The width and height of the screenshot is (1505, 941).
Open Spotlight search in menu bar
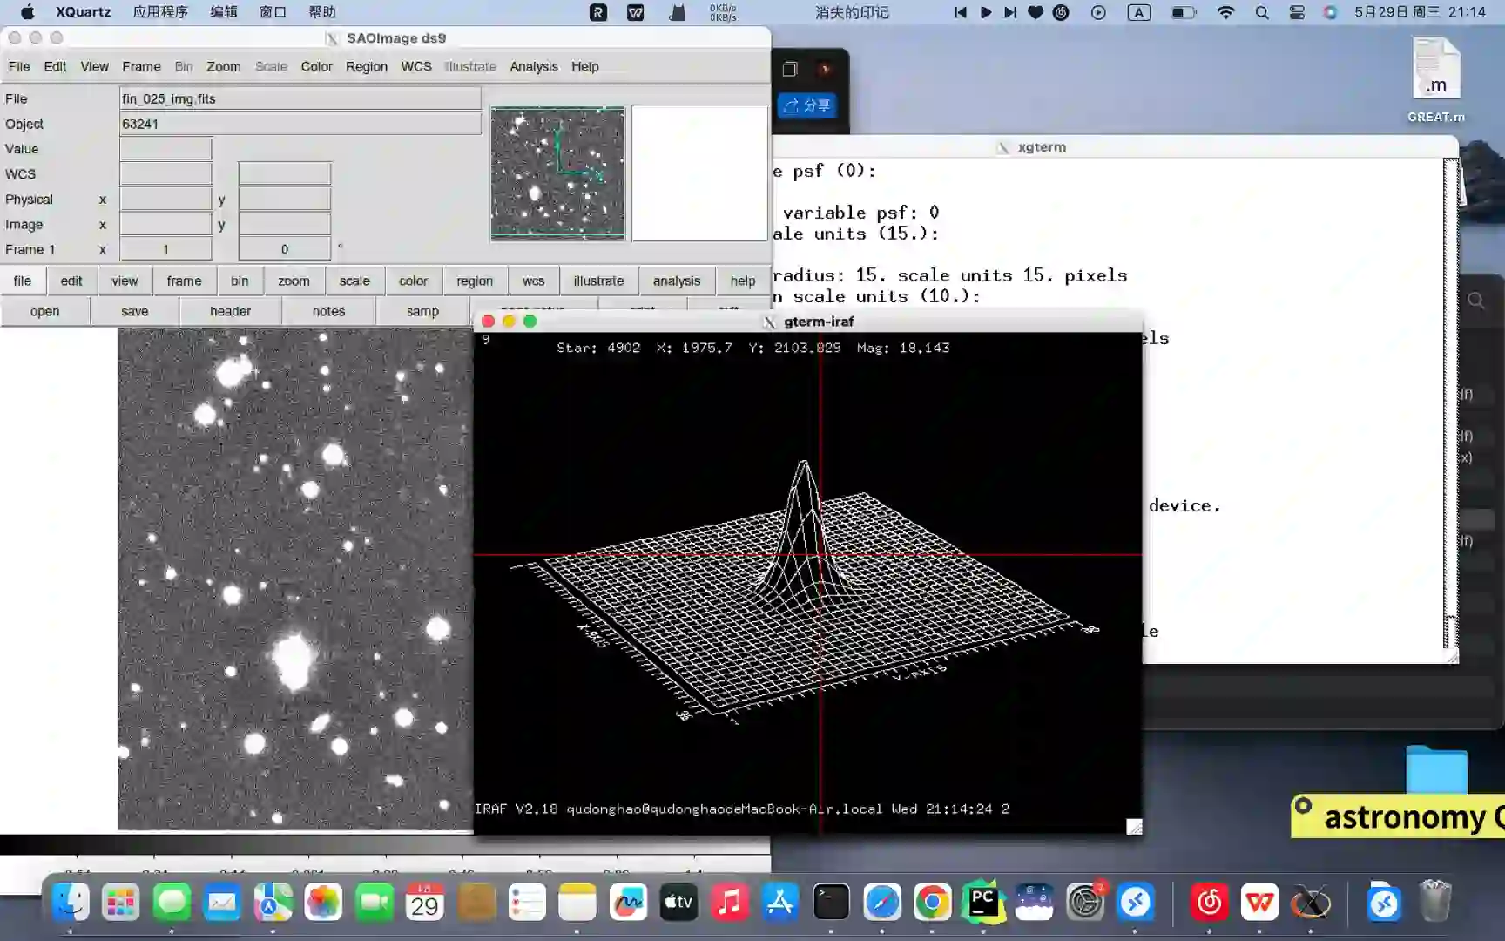point(1262,12)
